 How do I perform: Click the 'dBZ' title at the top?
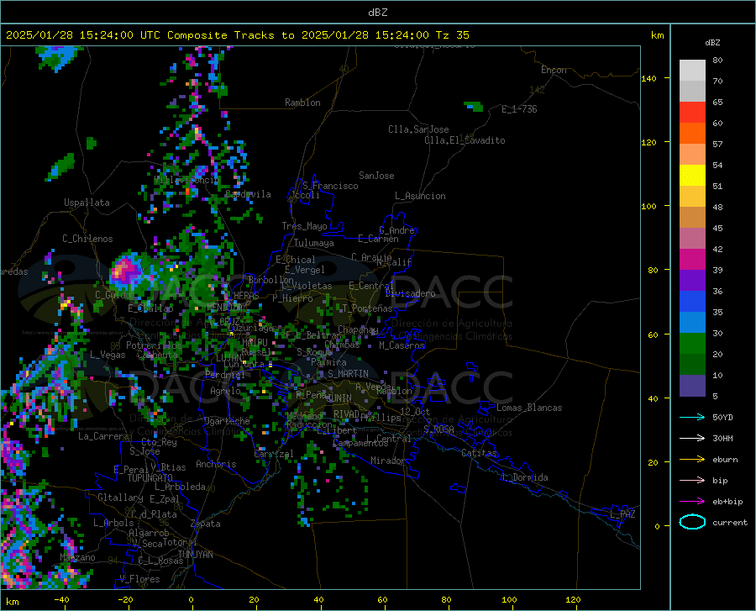[x=377, y=13]
